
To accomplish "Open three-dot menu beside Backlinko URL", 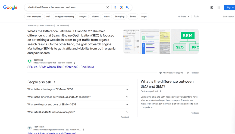I will [x=74, y=63].
